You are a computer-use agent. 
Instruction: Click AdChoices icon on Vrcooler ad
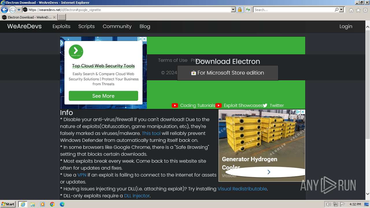coord(298,112)
